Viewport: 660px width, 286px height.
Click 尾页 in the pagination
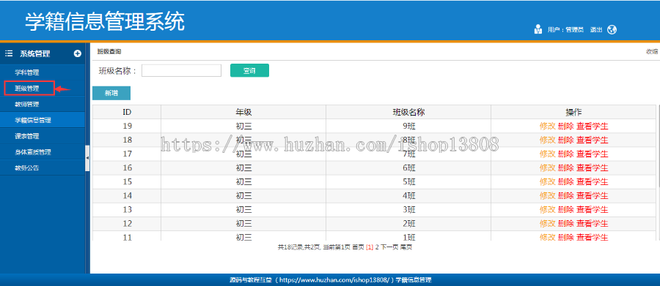(406, 247)
